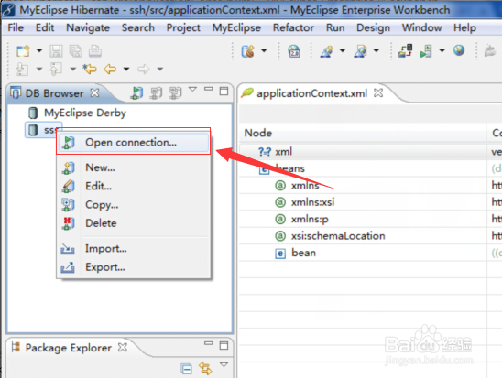Open the MyEclipse menu
This screenshot has height=378, width=502.
[236, 27]
